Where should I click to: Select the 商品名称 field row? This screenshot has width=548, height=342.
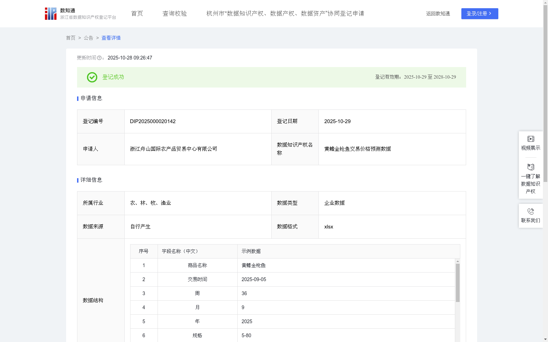[x=292, y=265]
